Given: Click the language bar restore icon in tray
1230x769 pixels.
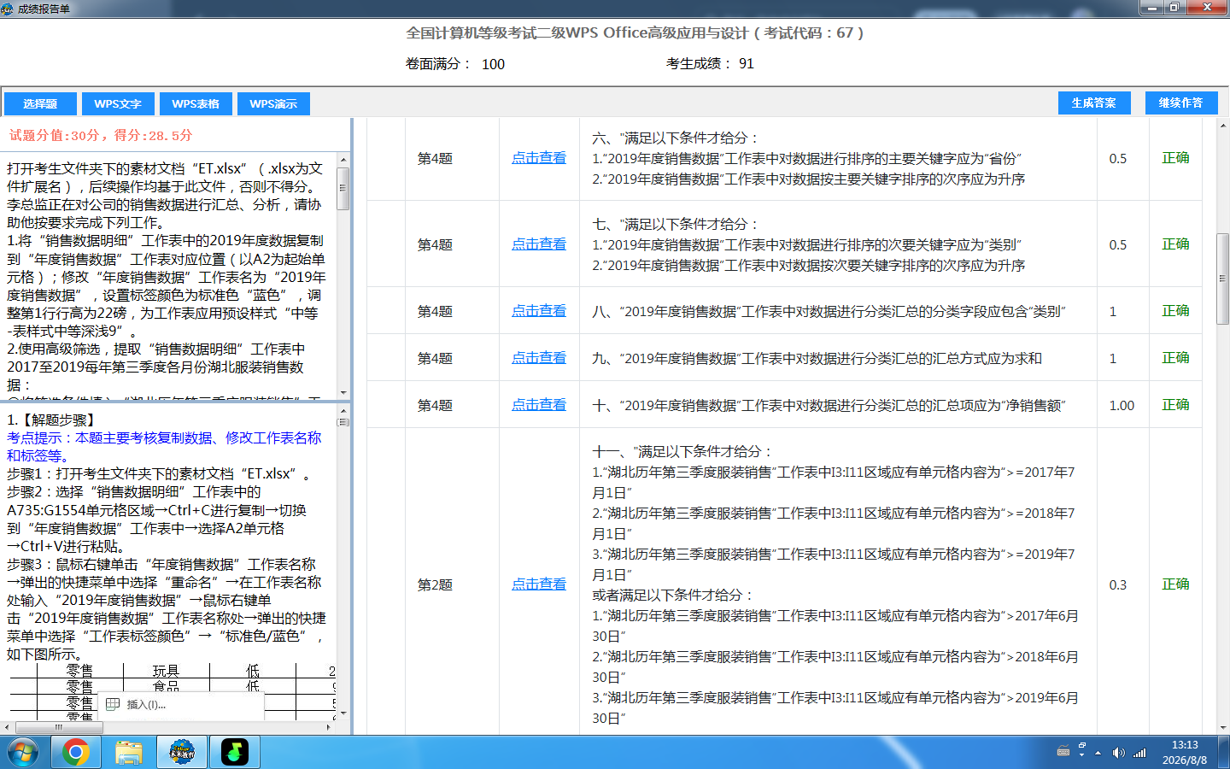Looking at the screenshot, I should point(1082,746).
